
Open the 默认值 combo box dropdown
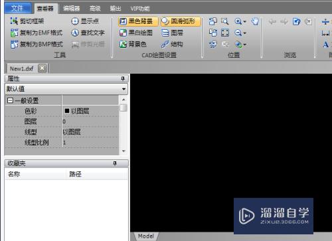[124, 89]
